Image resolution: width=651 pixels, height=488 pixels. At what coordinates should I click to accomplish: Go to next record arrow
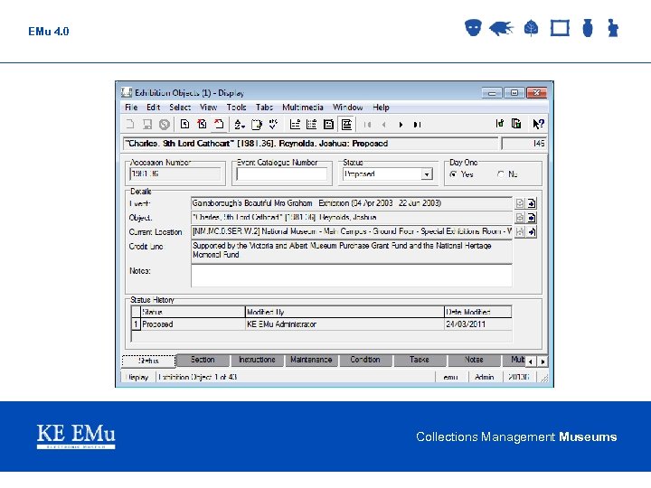tap(401, 125)
